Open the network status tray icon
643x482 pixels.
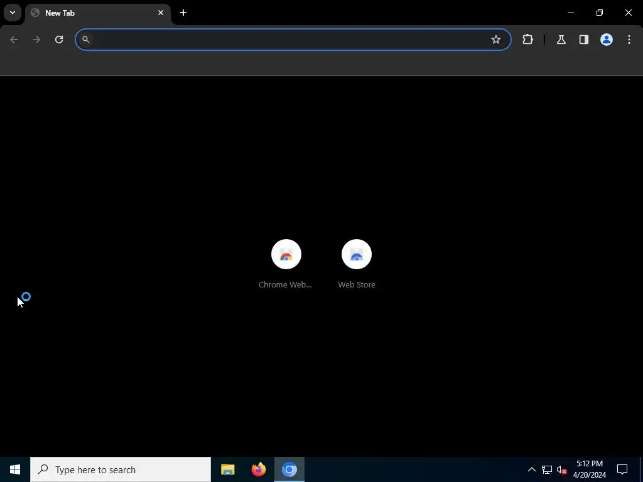(547, 469)
